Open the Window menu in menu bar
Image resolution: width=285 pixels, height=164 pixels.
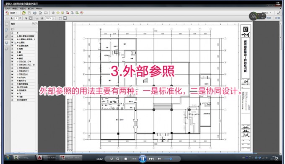(x=31, y=8)
